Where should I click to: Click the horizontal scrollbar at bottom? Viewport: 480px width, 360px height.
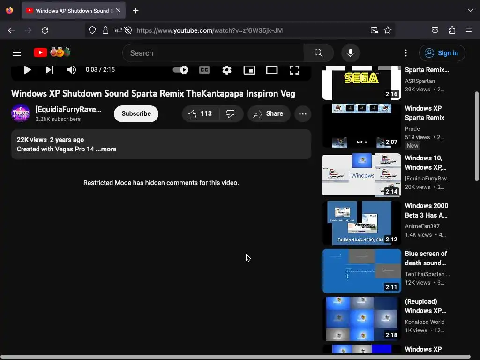[x=236, y=357]
